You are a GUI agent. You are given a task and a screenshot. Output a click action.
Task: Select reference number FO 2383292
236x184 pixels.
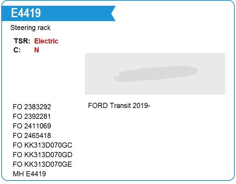(32, 107)
